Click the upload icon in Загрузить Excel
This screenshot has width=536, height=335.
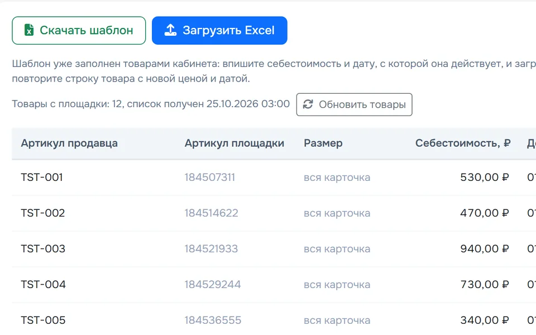[x=170, y=30]
